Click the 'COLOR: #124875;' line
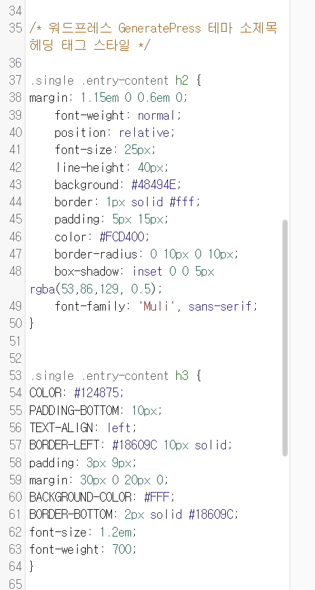315x590 pixels. [x=77, y=393]
